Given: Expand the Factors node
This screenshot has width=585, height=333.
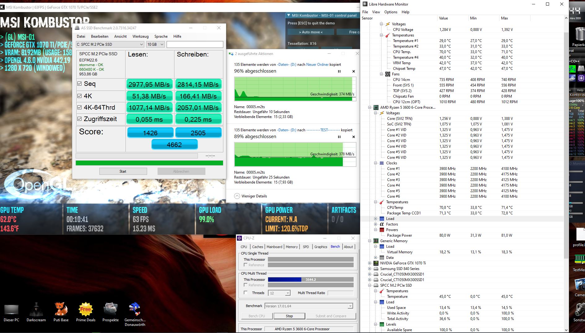Looking at the screenshot, I should click(375, 224).
